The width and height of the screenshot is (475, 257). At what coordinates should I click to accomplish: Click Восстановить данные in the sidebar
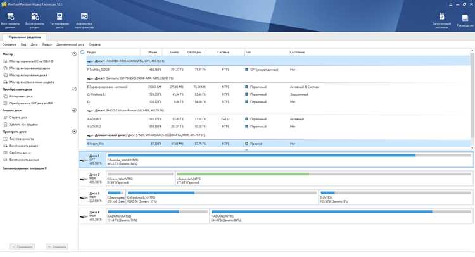[21, 160]
